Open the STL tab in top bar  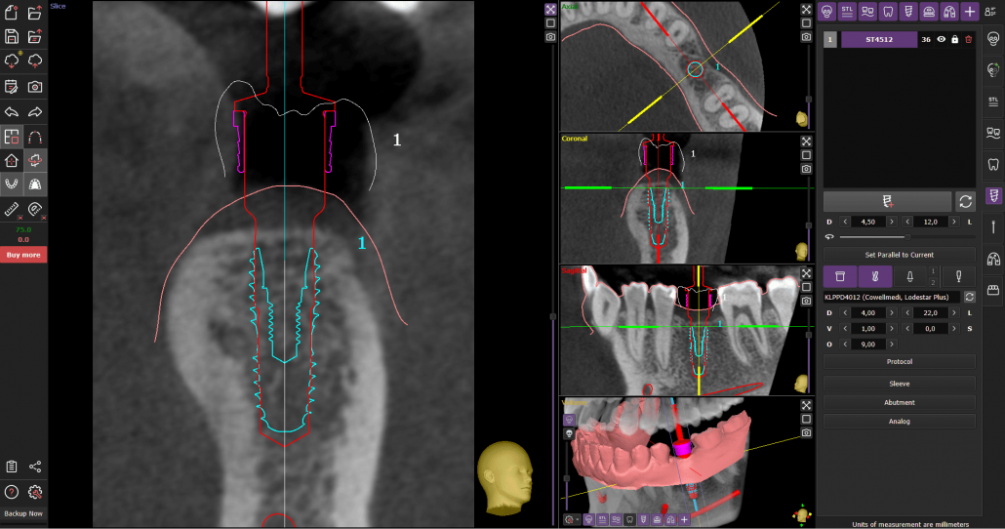click(x=847, y=11)
